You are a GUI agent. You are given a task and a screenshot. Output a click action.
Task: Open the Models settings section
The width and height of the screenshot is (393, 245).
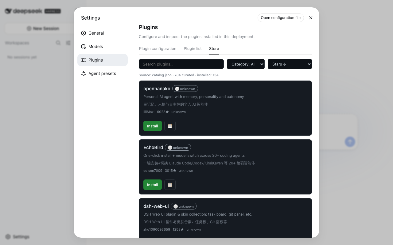tap(102, 47)
